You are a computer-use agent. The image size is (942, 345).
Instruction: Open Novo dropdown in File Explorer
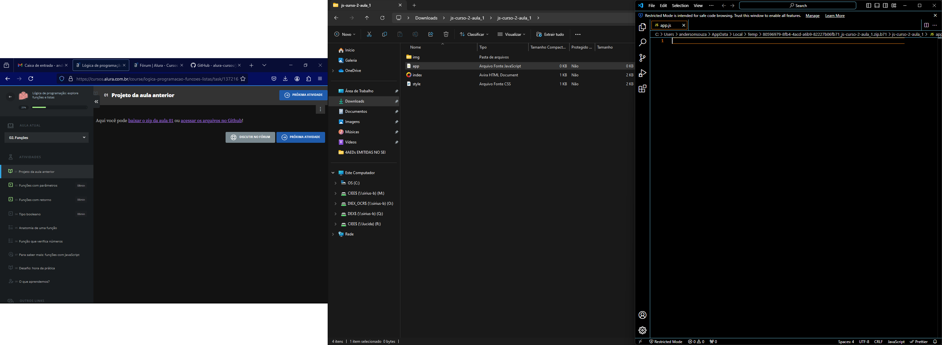point(345,34)
